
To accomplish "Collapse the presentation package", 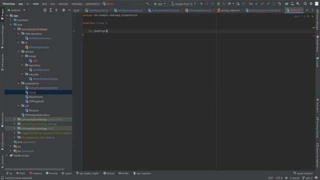I will (x=18, y=83).
